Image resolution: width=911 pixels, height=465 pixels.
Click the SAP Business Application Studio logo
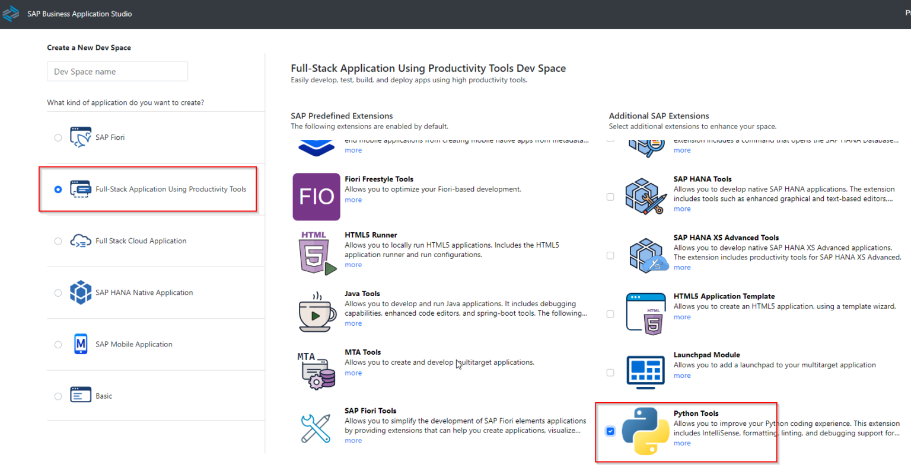(11, 13)
